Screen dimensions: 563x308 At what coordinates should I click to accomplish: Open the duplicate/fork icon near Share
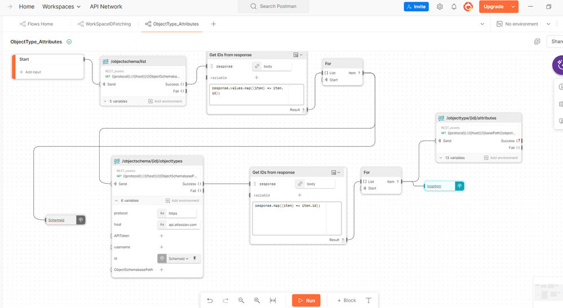[537, 42]
